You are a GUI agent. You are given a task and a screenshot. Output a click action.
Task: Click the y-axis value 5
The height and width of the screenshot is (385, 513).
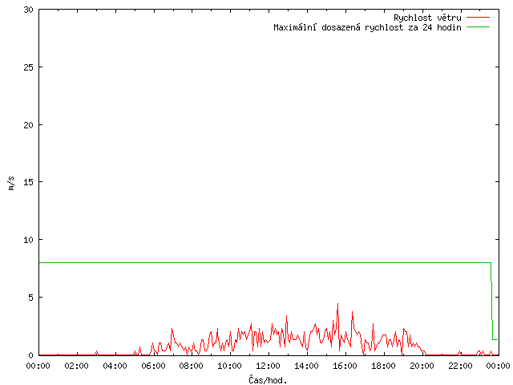coord(31,298)
